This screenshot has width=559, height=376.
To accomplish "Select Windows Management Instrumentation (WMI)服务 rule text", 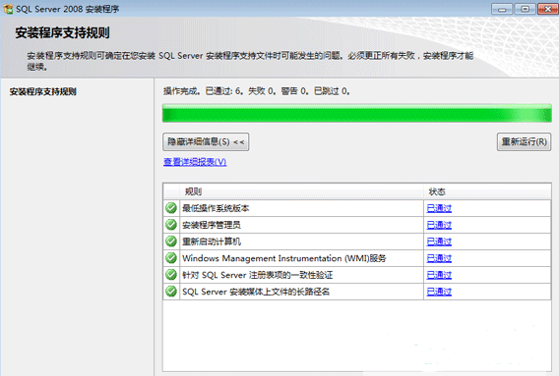I will click(284, 258).
